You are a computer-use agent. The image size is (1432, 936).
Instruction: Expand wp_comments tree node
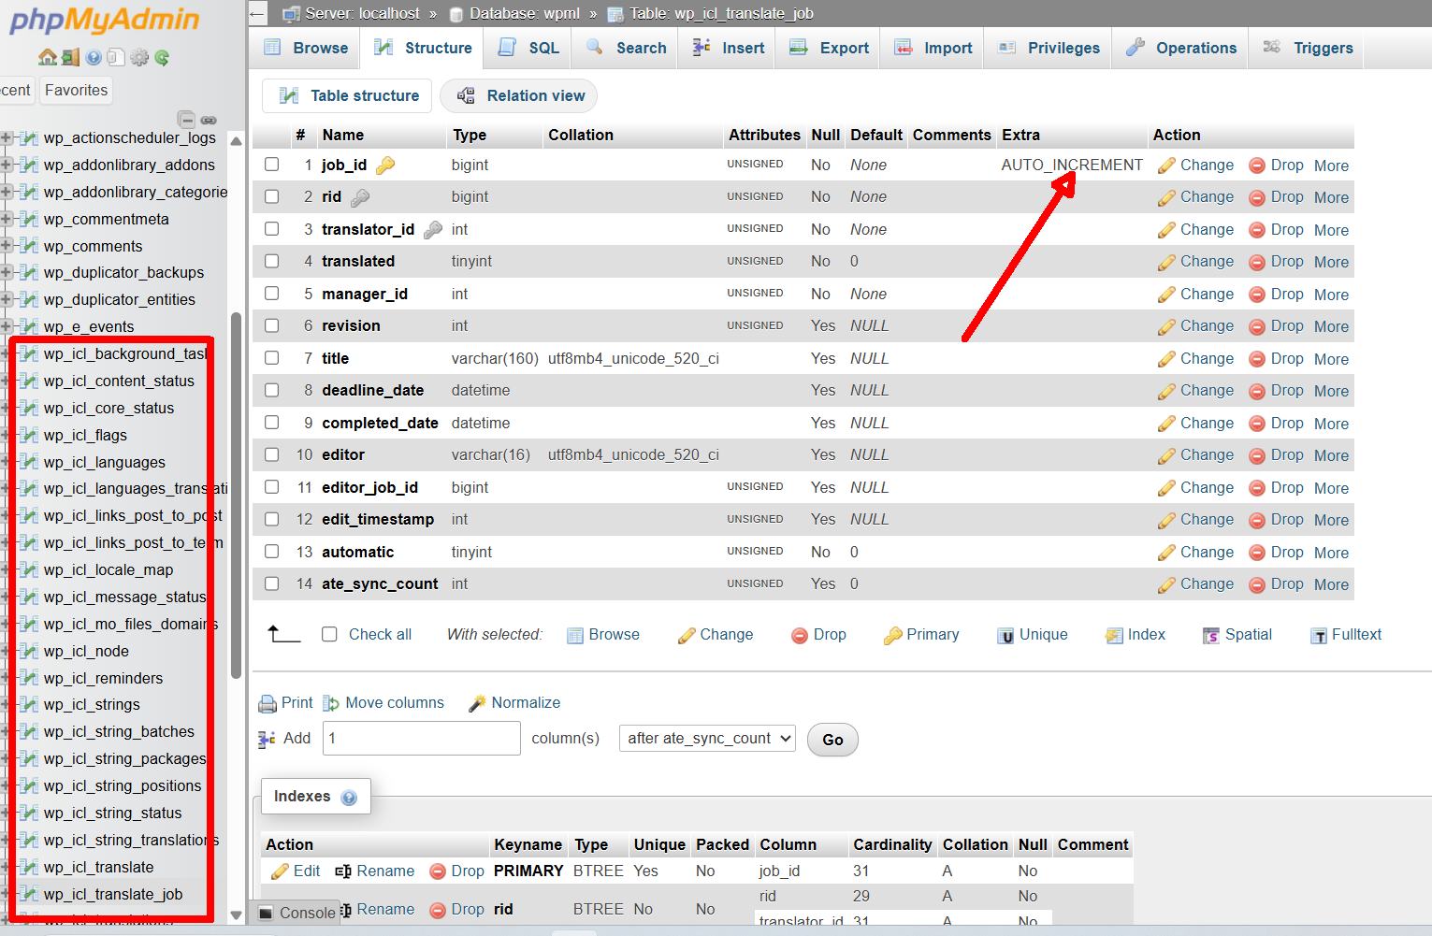7,246
